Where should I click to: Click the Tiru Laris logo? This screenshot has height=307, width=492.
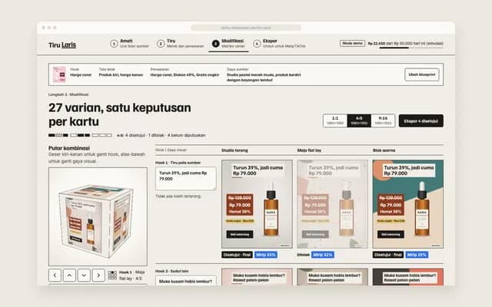[x=62, y=45]
